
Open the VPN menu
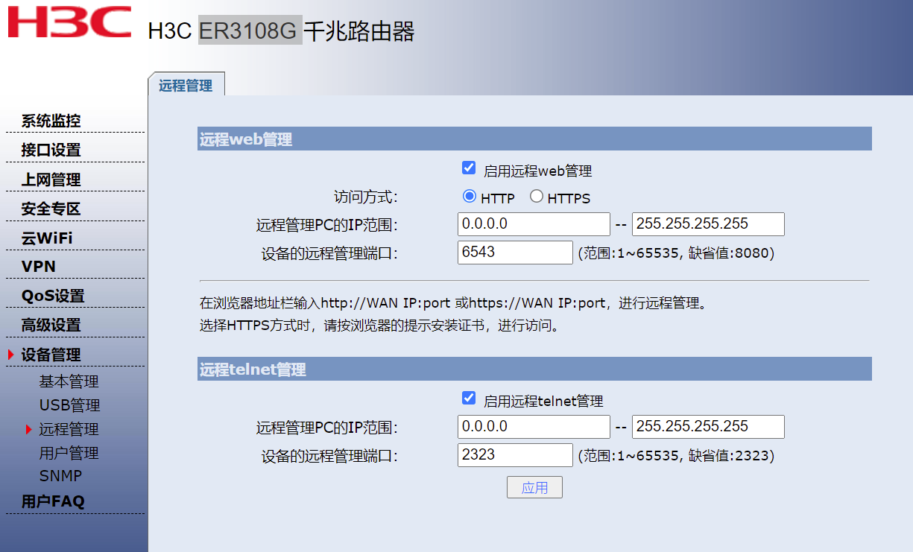[39, 267]
